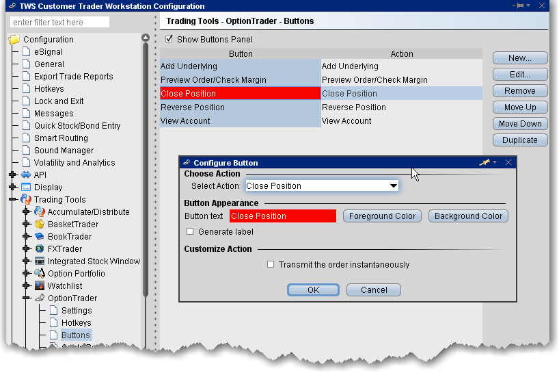Click OK in Configure Button dialog

313,290
